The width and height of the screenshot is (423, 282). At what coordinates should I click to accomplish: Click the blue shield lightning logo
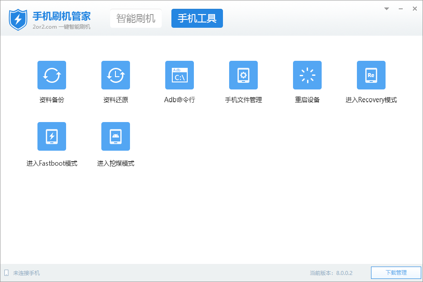point(18,19)
